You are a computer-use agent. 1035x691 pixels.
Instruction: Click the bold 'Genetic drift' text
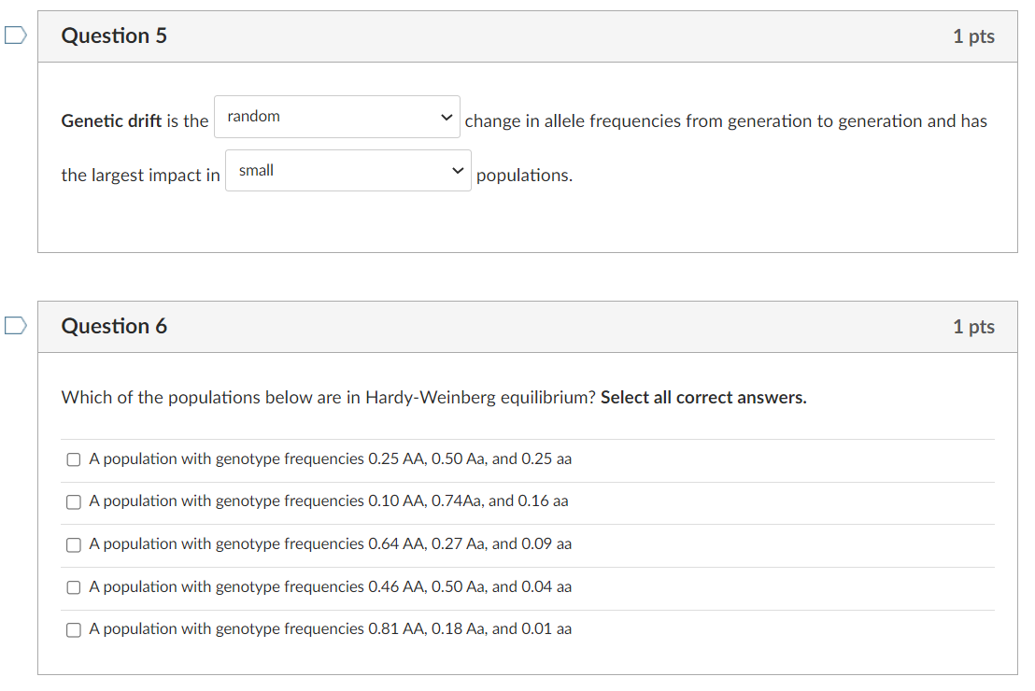coord(111,121)
